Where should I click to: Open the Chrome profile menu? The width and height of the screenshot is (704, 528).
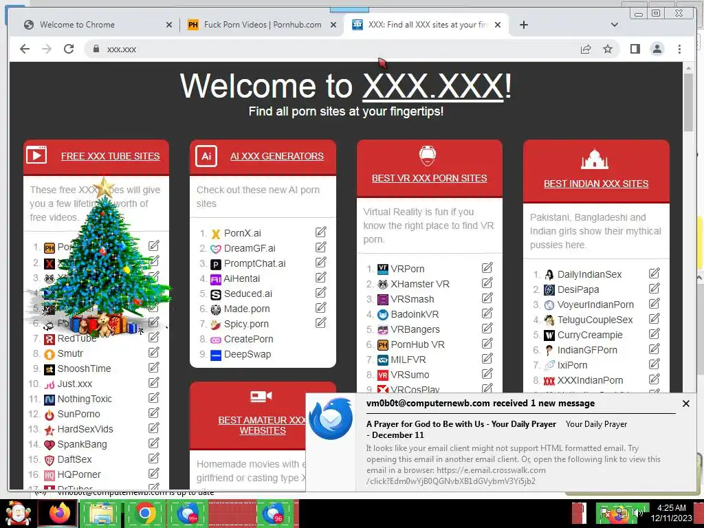pos(657,49)
